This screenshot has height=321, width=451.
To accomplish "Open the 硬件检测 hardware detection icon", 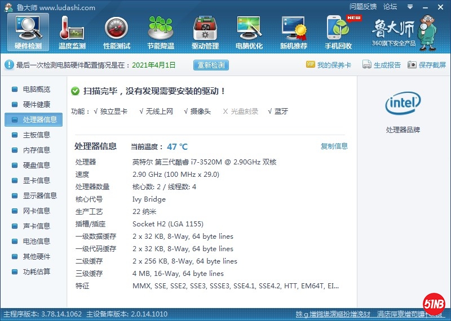I will [x=28, y=32].
